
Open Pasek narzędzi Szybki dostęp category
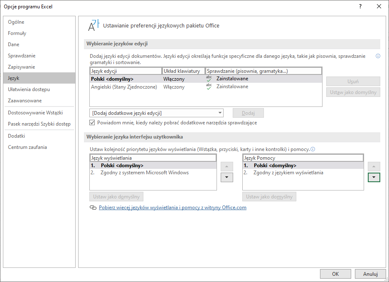point(39,124)
